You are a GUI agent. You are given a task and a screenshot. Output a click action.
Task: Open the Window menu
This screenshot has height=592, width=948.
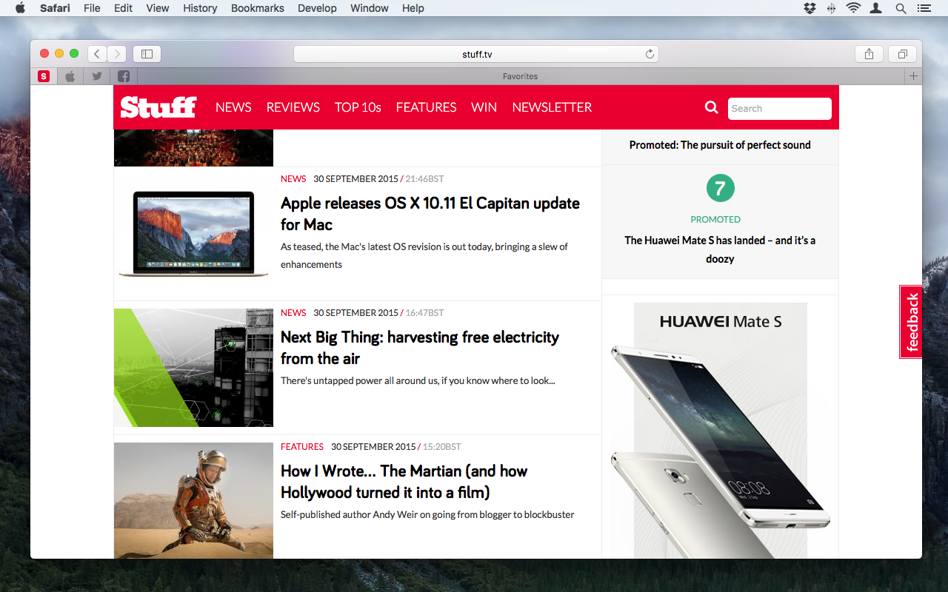point(369,8)
